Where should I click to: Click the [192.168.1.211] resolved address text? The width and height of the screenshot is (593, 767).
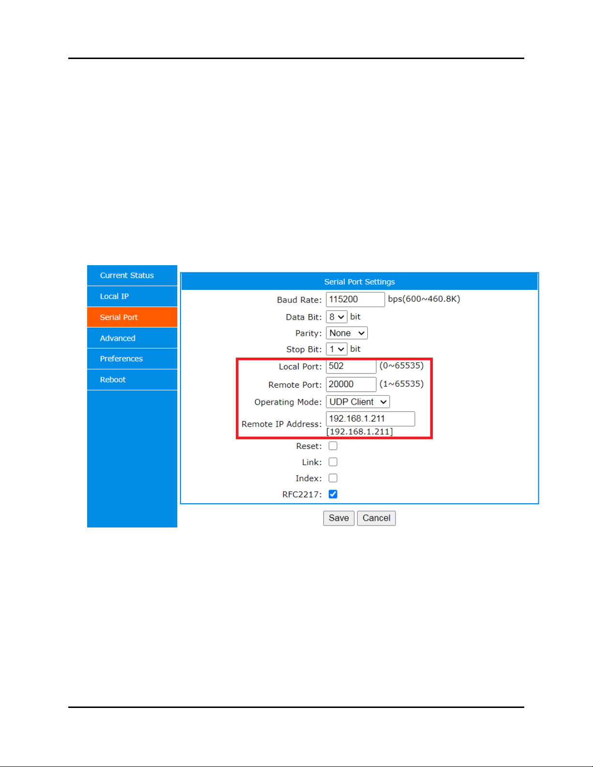pos(360,432)
